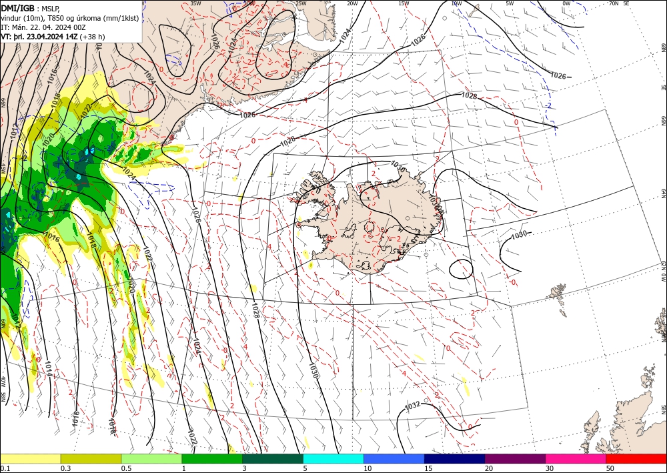Choose the blue 10–15 legend swatch
Image resolution: width=667 pixels, height=473 pixels.
tap(394, 458)
